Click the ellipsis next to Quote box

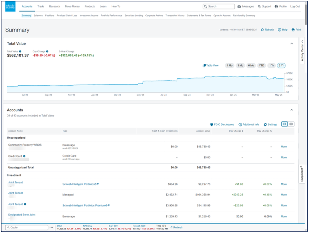(x=51, y=227)
